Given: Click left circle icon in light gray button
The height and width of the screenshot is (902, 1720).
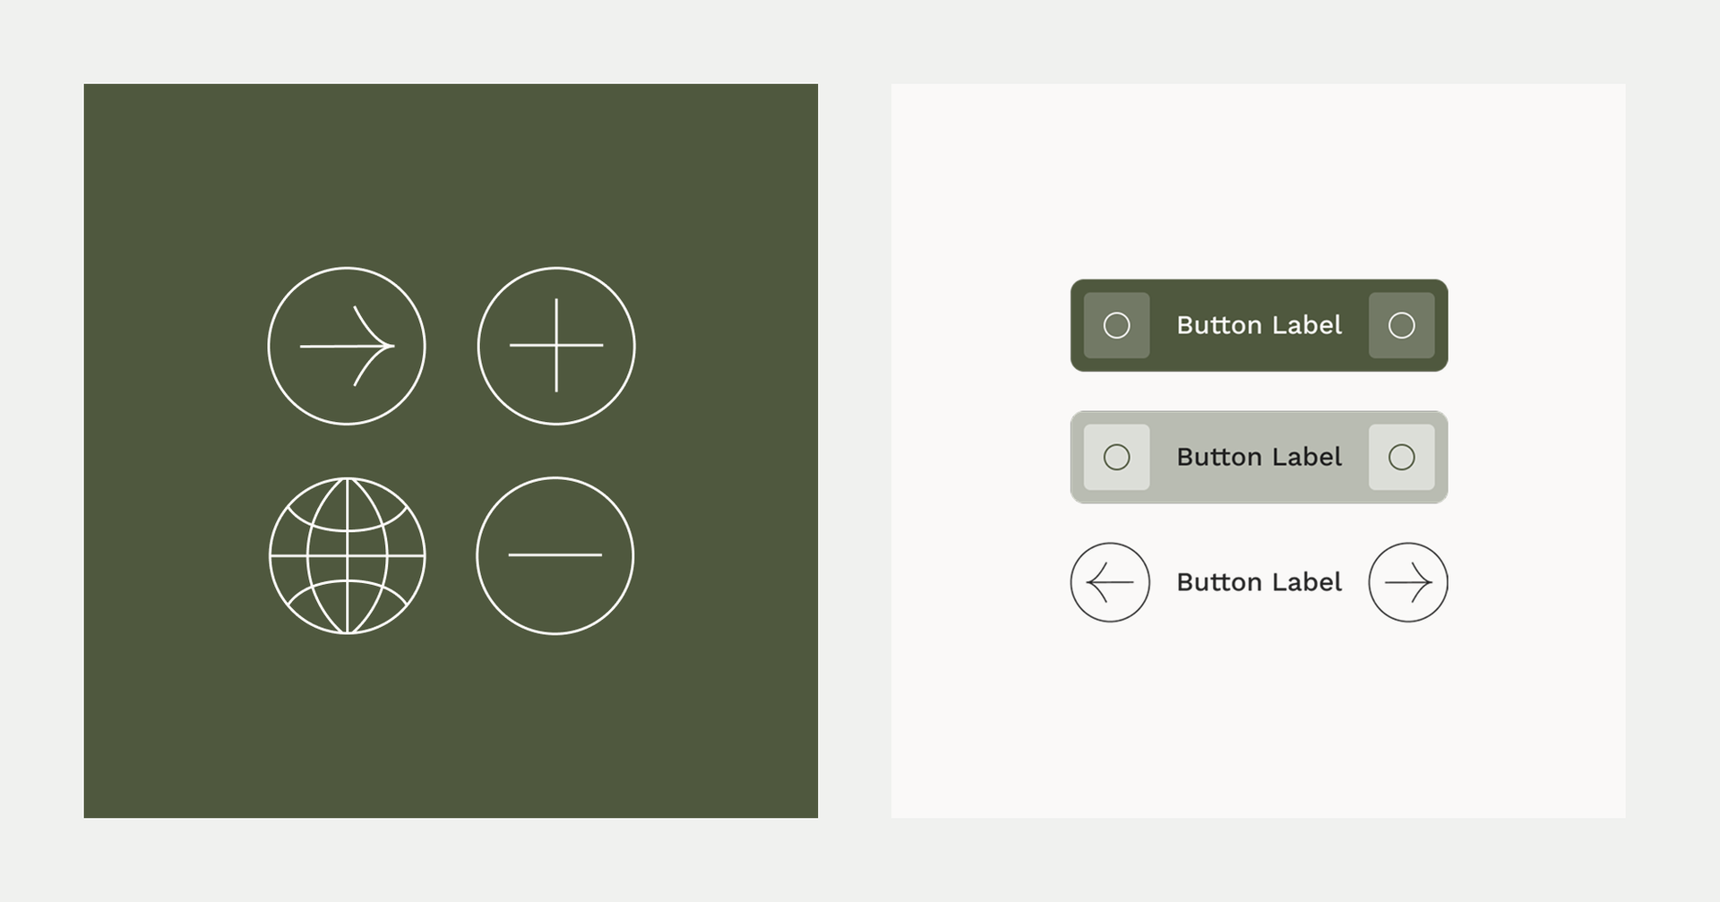Looking at the screenshot, I should tap(1116, 458).
